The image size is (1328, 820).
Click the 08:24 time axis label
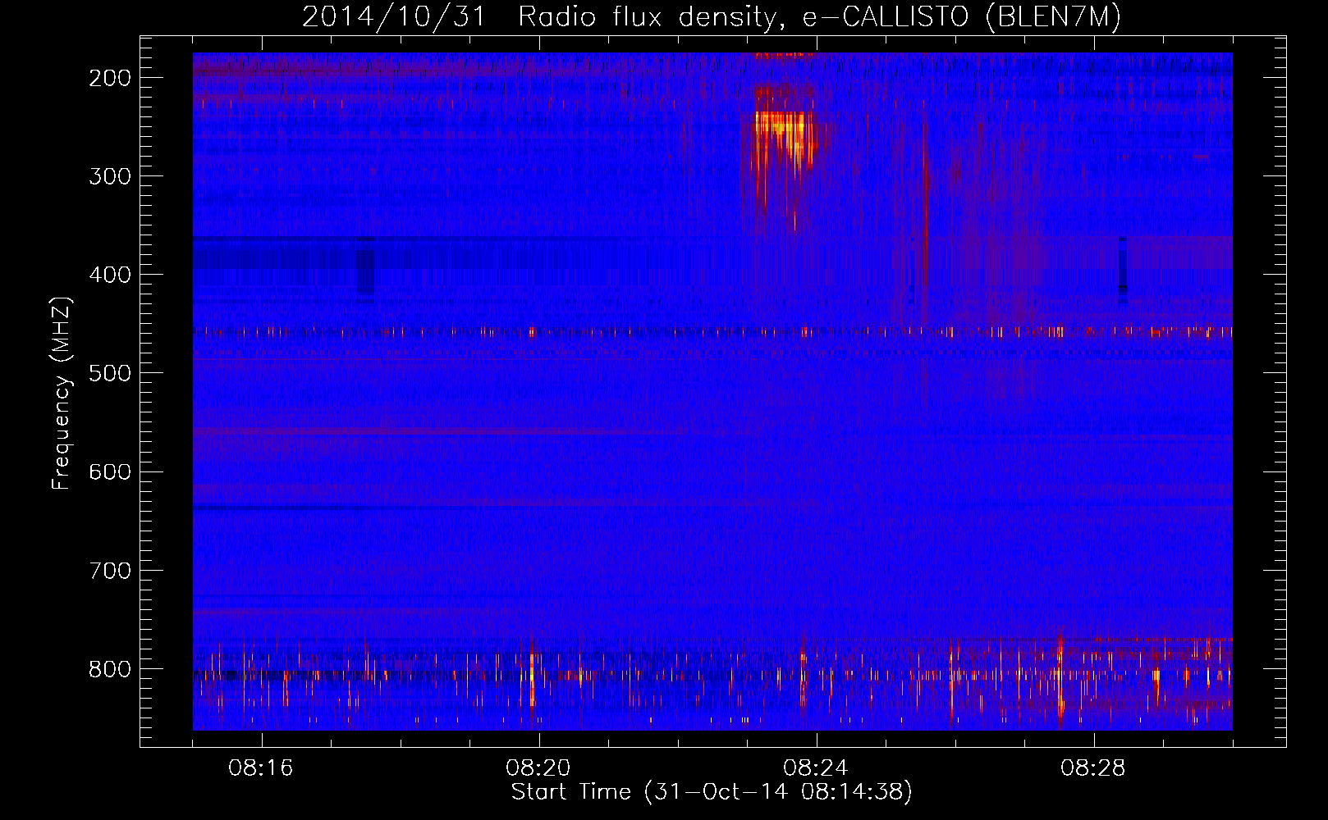tap(816, 768)
